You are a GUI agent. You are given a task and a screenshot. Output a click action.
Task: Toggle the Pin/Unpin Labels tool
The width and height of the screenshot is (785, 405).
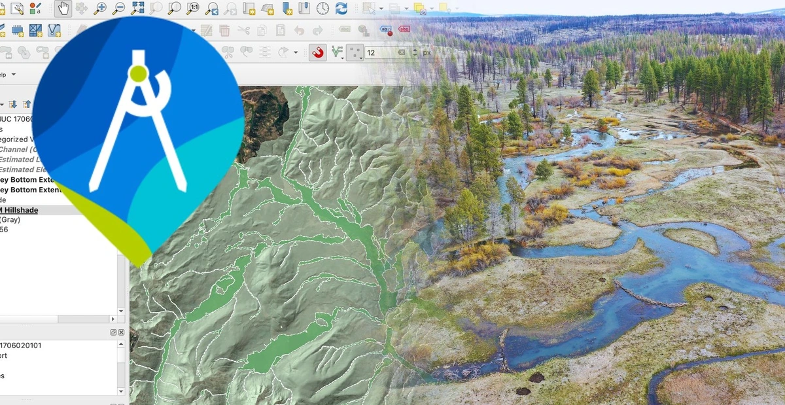tap(386, 29)
